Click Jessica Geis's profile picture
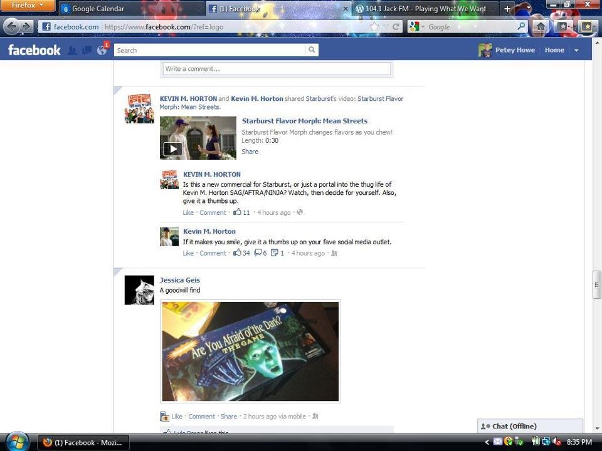 139,290
